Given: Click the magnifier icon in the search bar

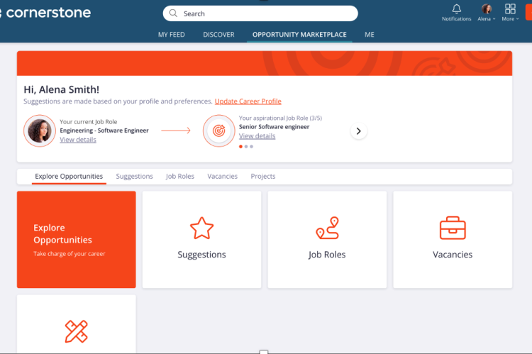Looking at the screenshot, I should pos(173,13).
